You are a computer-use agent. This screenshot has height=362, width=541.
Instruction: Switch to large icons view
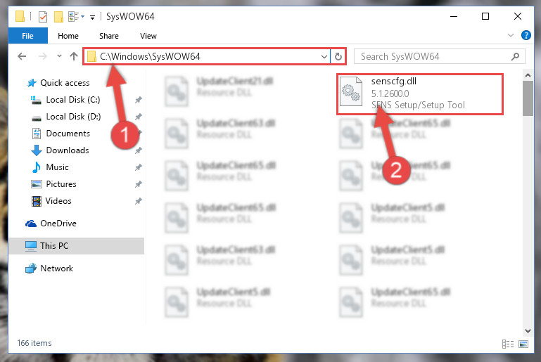[523, 344]
